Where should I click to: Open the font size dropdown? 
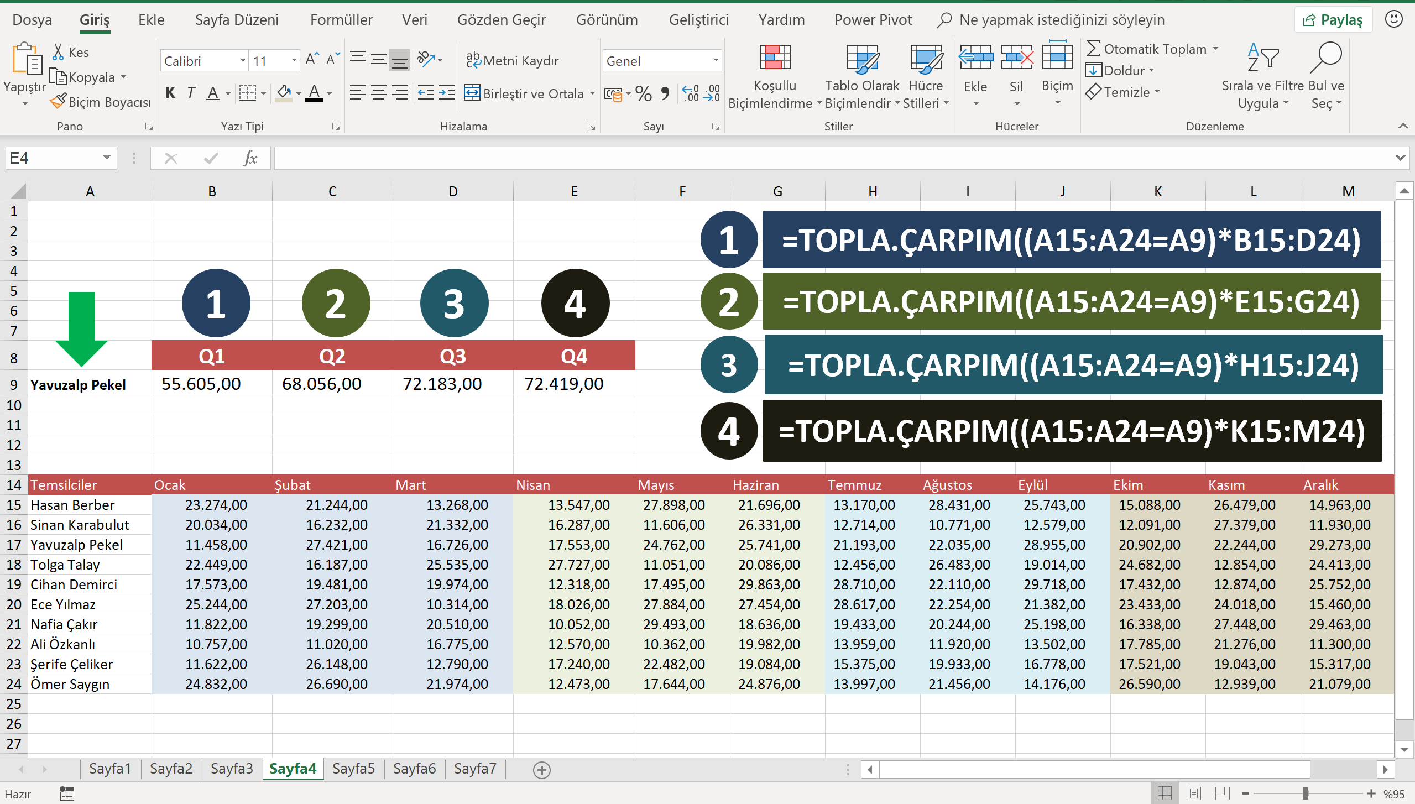[x=294, y=60]
